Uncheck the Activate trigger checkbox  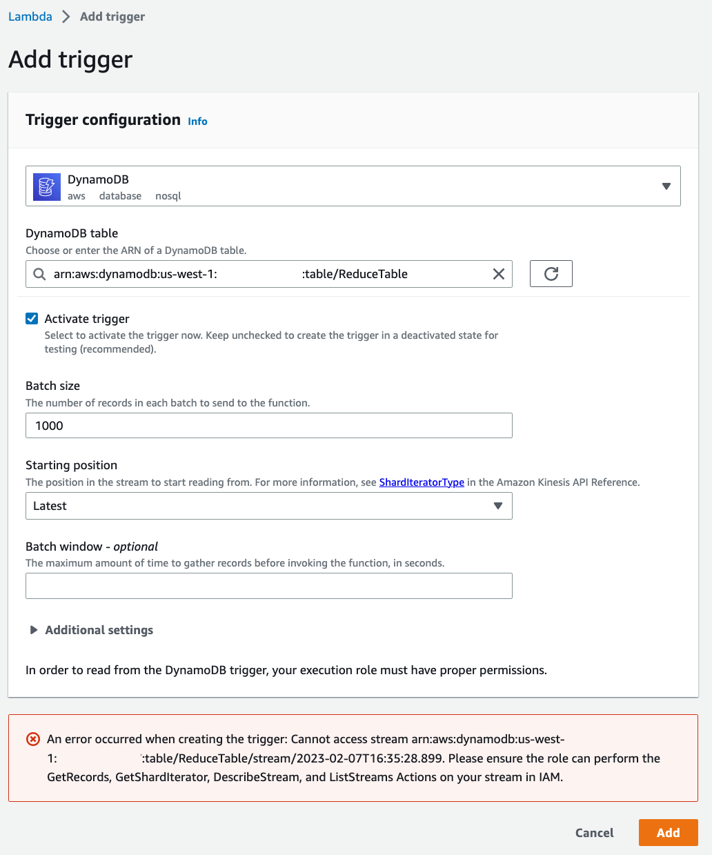coord(32,318)
